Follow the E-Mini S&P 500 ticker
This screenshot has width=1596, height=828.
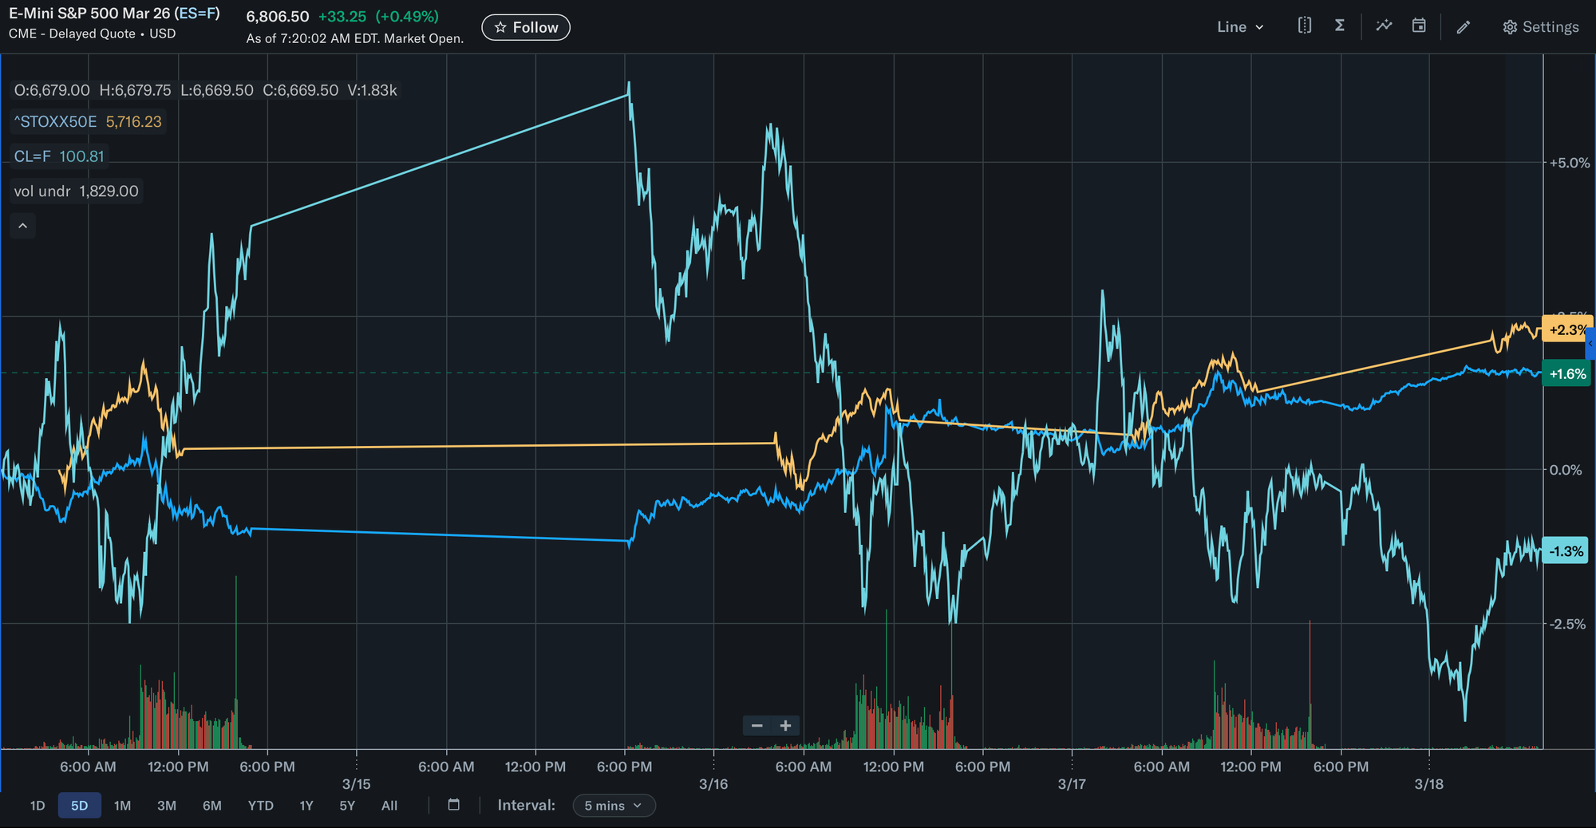(526, 27)
